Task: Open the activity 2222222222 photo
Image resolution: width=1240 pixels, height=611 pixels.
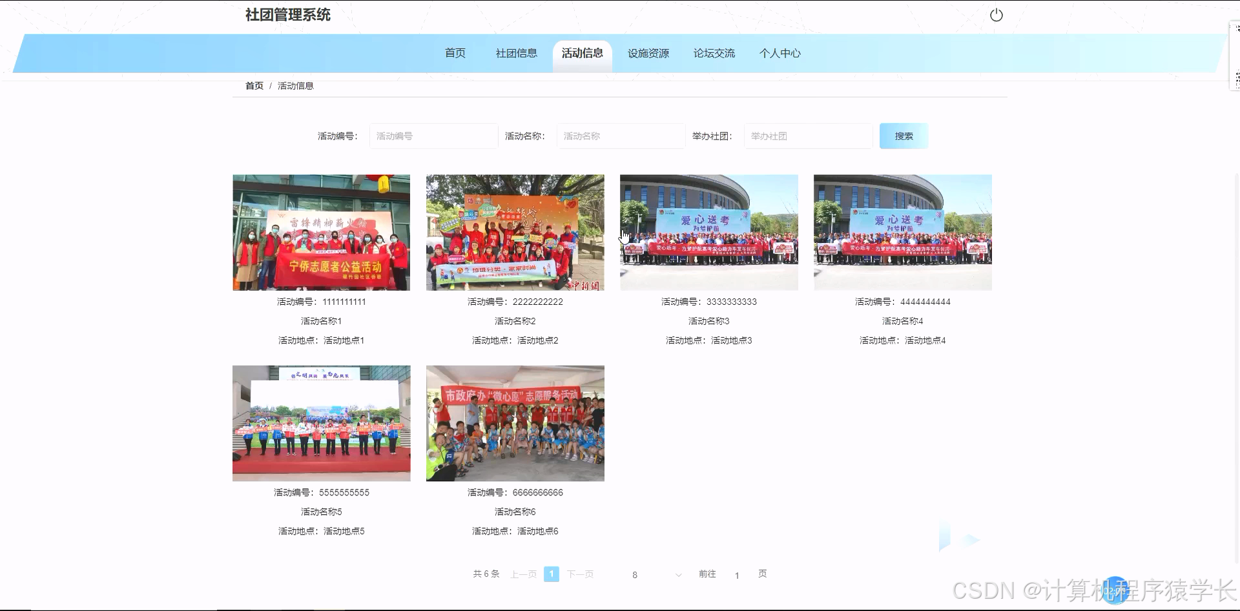Action: click(x=515, y=233)
